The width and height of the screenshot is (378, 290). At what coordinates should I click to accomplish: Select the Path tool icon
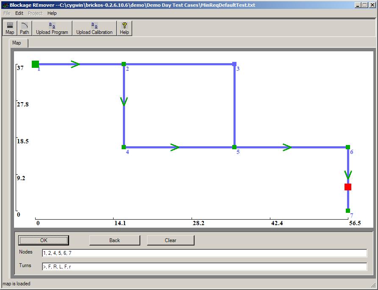25,28
